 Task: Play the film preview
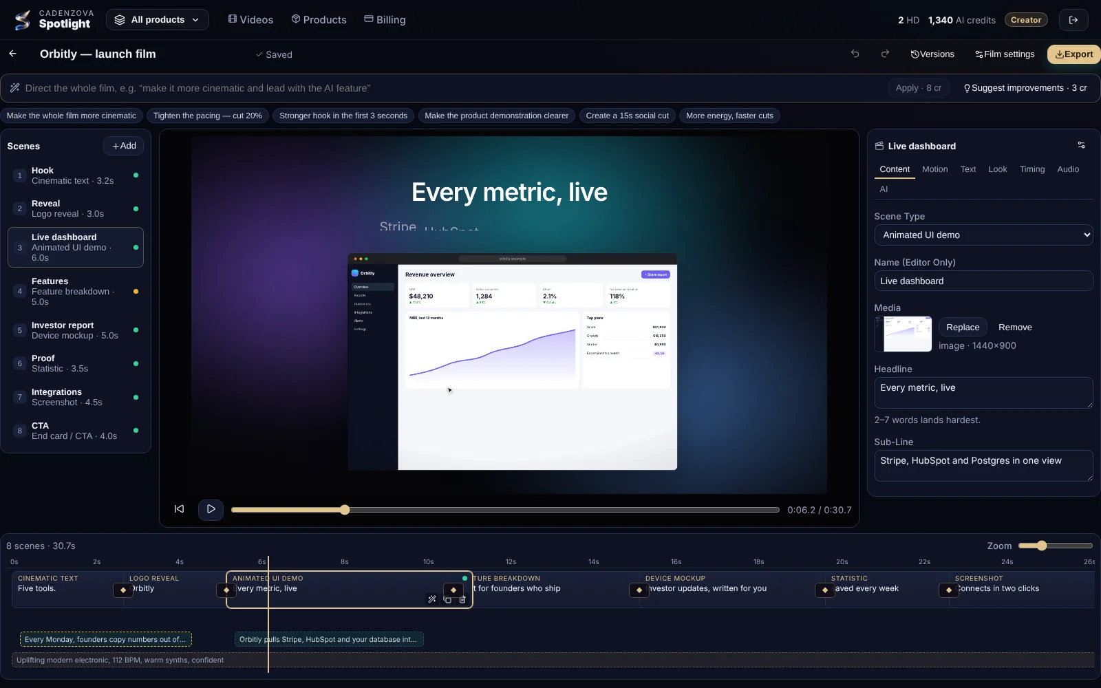coord(211,510)
